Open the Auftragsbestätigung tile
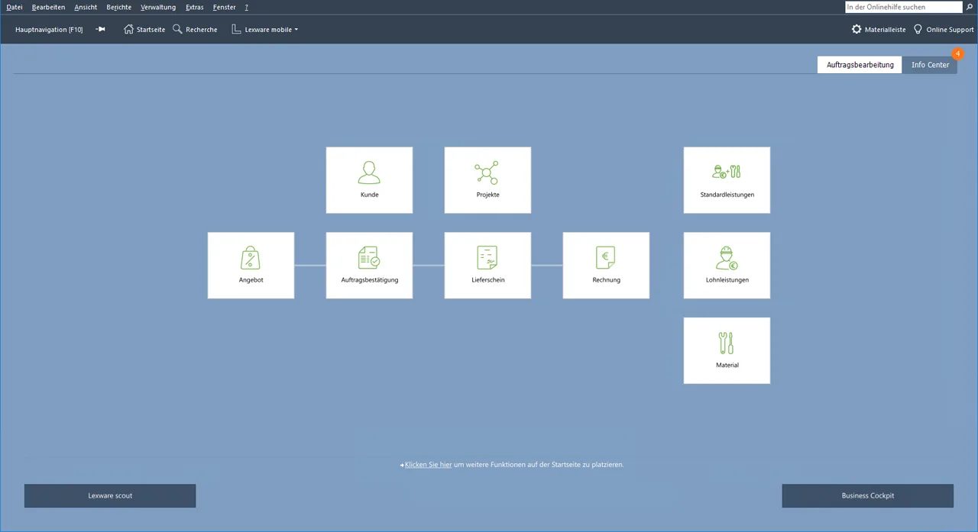 click(x=369, y=266)
